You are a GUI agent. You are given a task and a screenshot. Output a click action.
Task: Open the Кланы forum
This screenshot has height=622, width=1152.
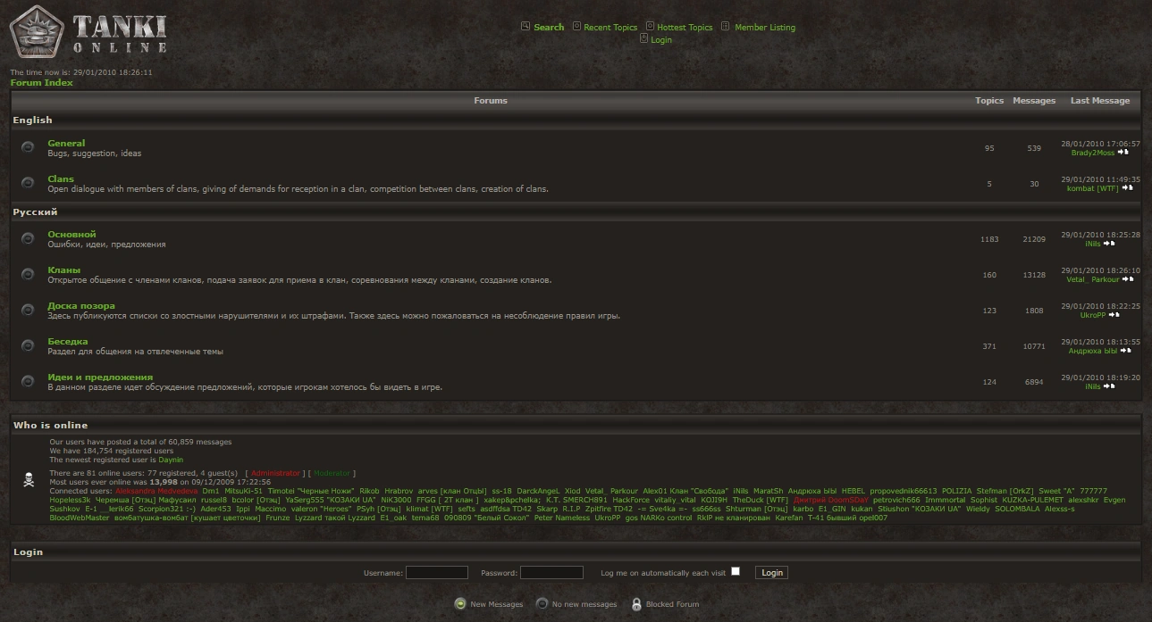pyautogui.click(x=64, y=270)
